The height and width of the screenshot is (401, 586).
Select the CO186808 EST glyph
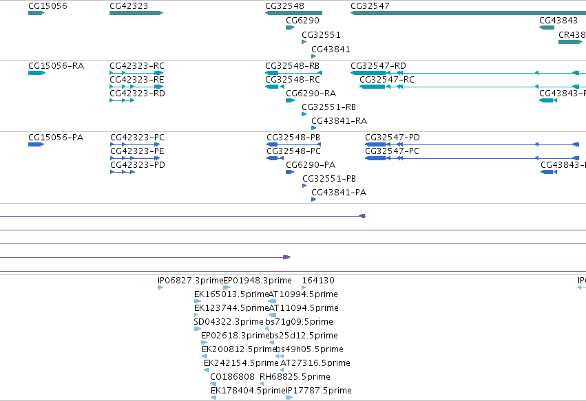point(213,384)
